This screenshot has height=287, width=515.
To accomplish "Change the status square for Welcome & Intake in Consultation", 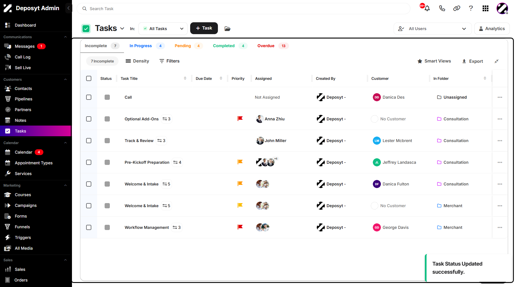I will (107, 184).
